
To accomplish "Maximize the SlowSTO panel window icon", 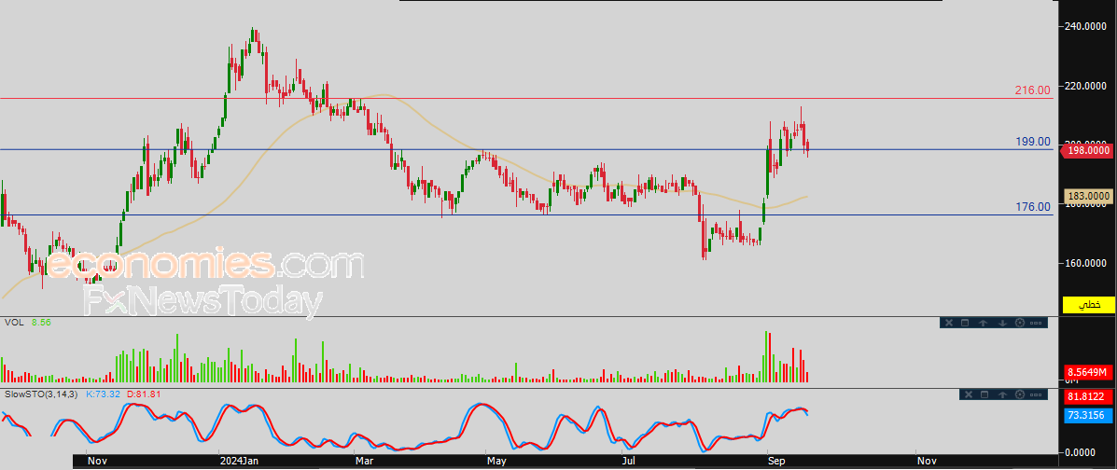I will (x=984, y=394).
